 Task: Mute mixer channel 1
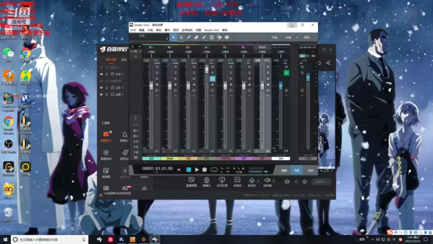coord(157,67)
